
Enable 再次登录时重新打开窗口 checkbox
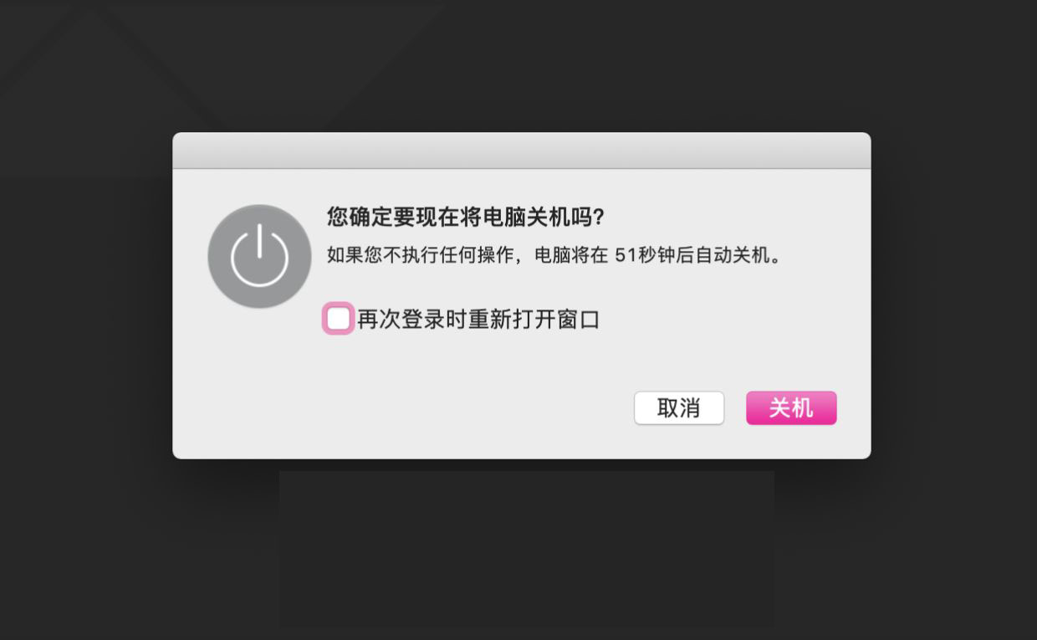pyautogui.click(x=338, y=319)
